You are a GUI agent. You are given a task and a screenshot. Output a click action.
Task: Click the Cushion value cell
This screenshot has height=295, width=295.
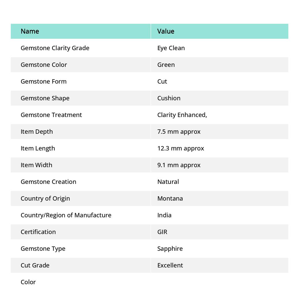(x=169, y=98)
